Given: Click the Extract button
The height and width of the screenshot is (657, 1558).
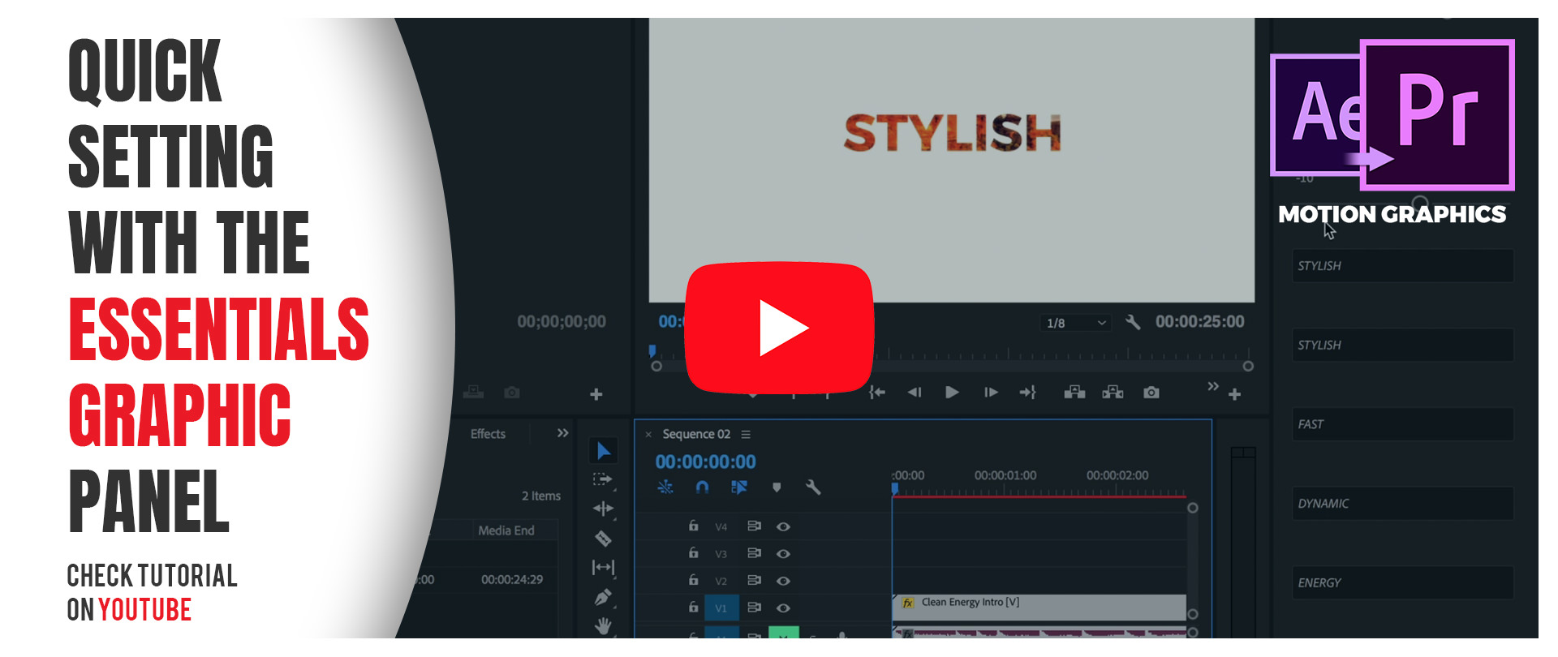Looking at the screenshot, I should click(x=1113, y=393).
